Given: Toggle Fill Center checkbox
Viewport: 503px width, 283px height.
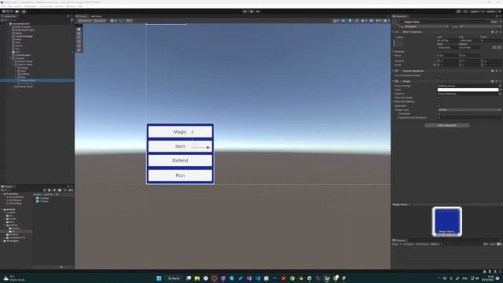Looking at the screenshot, I should (x=439, y=113).
